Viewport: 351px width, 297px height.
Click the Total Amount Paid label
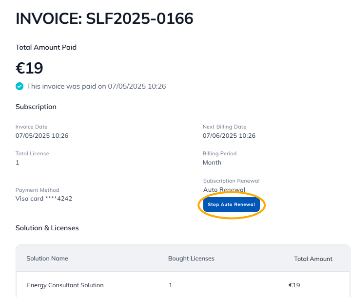[x=46, y=47]
